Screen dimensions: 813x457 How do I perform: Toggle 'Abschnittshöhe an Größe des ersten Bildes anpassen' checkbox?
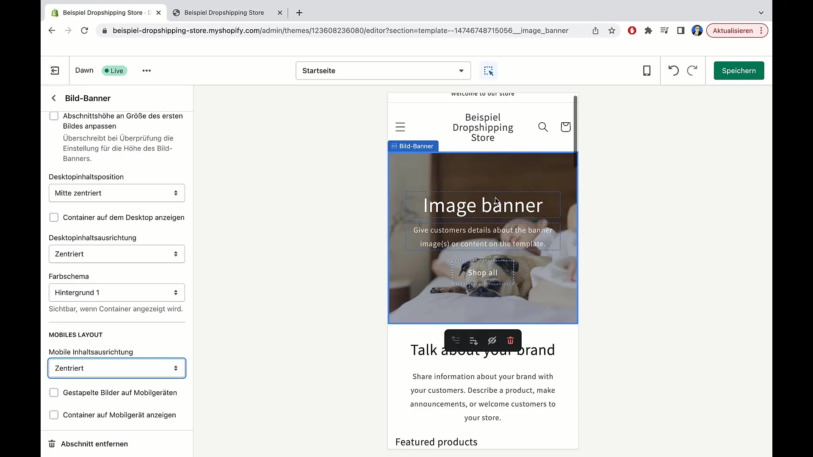point(54,116)
